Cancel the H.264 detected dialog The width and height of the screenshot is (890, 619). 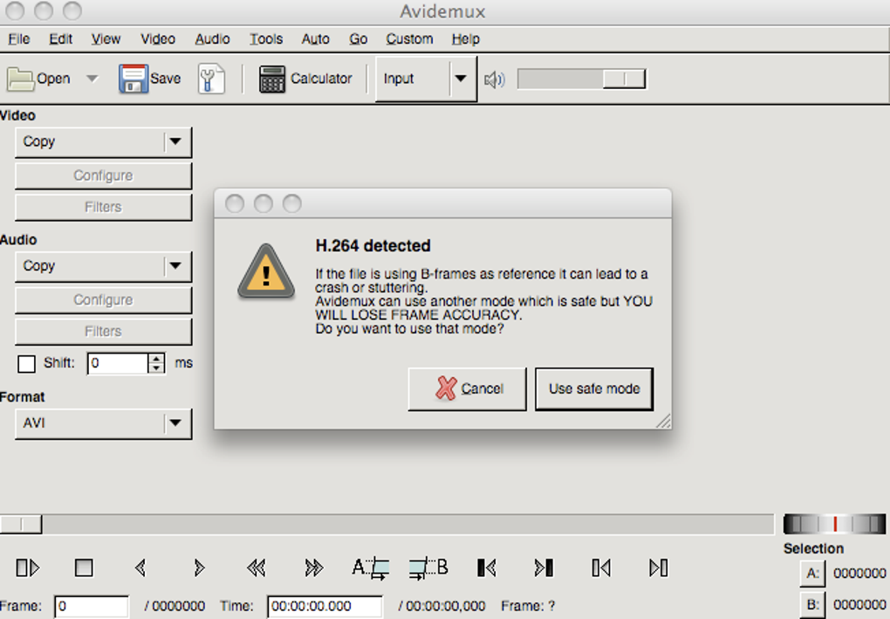pyautogui.click(x=467, y=389)
